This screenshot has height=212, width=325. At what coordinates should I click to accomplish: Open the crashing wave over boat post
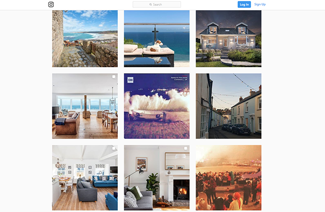pos(157,106)
